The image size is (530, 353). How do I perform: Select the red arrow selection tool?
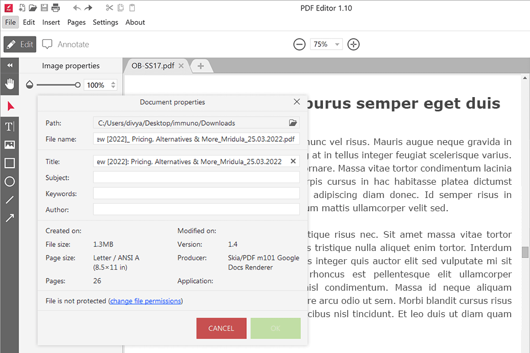[10, 106]
